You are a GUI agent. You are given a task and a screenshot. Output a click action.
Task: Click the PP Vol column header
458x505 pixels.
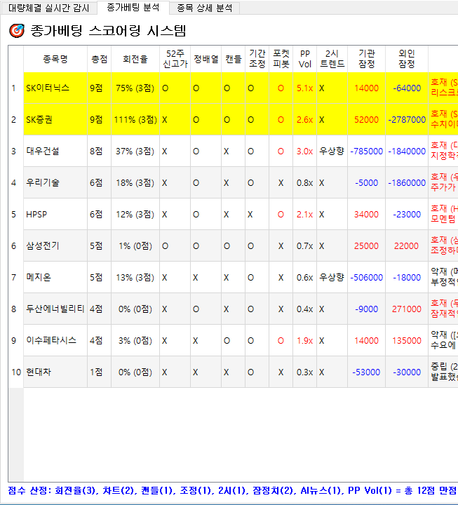(304, 59)
